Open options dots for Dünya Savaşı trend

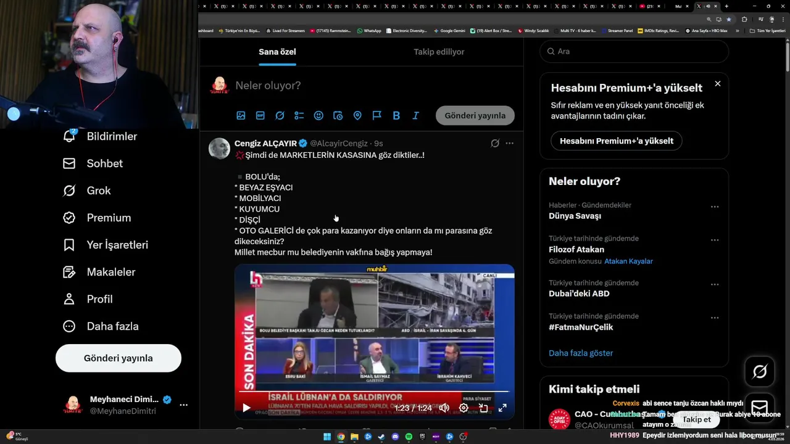[x=715, y=207]
